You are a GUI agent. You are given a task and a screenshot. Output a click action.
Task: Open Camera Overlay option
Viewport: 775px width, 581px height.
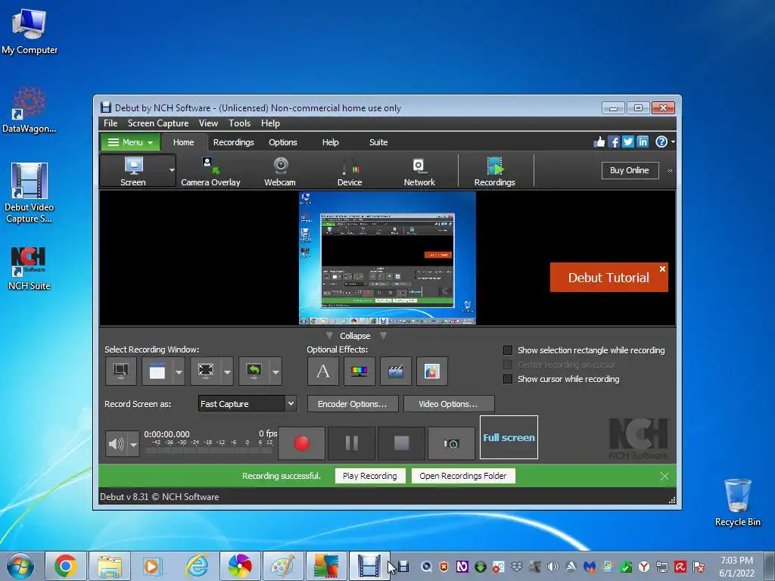pyautogui.click(x=210, y=171)
